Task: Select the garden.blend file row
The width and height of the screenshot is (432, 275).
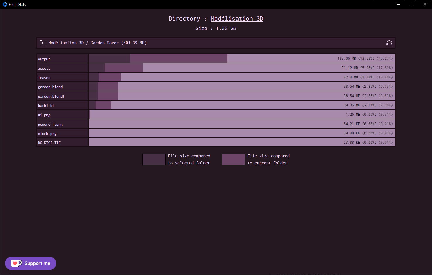Action: [x=216, y=87]
